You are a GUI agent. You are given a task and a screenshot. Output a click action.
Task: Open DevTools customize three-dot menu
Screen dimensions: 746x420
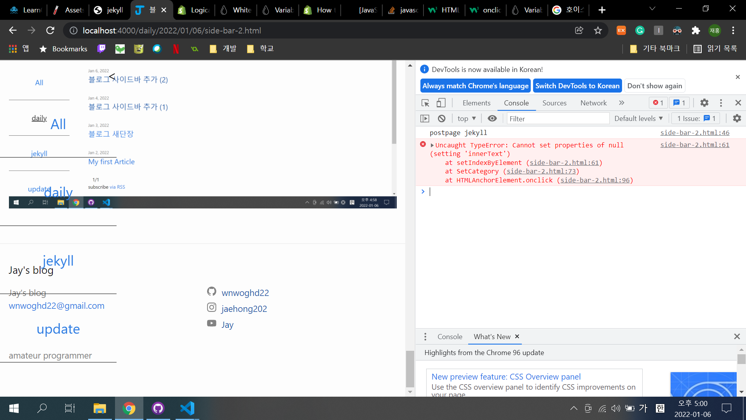tap(721, 103)
